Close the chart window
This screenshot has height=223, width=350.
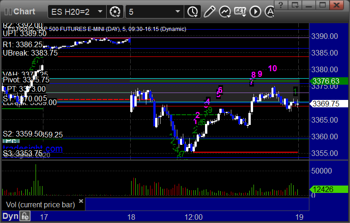pyautogui.click(x=337, y=5)
